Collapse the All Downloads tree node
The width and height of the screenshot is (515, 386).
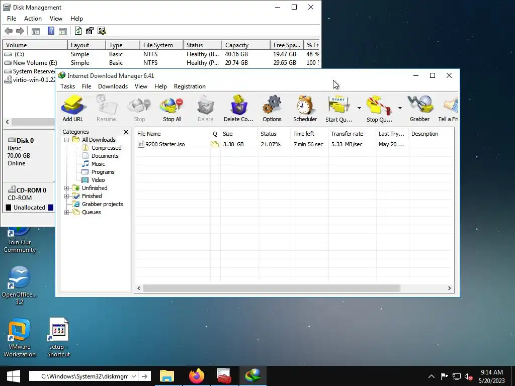pos(67,140)
